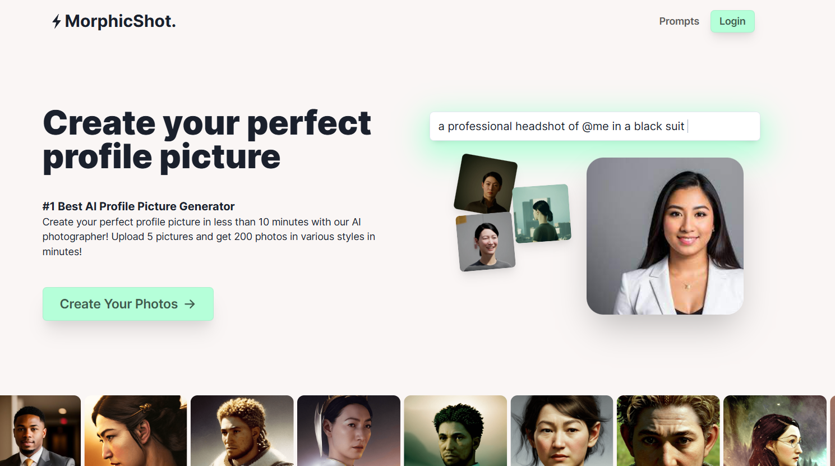Click the Create Your Photos button
Viewport: 835px width, 466px height.
coord(128,304)
